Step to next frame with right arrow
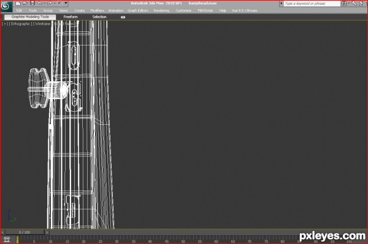The width and height of the screenshot is (368, 244). tap(47, 232)
